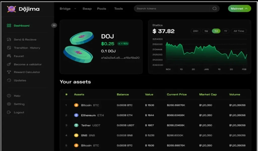258x151 pixels.
Task: Click the Your assets heading
Action: pyautogui.click(x=75, y=82)
